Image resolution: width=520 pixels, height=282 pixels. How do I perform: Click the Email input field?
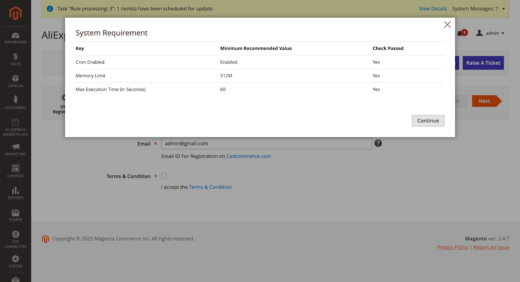pyautogui.click(x=266, y=143)
